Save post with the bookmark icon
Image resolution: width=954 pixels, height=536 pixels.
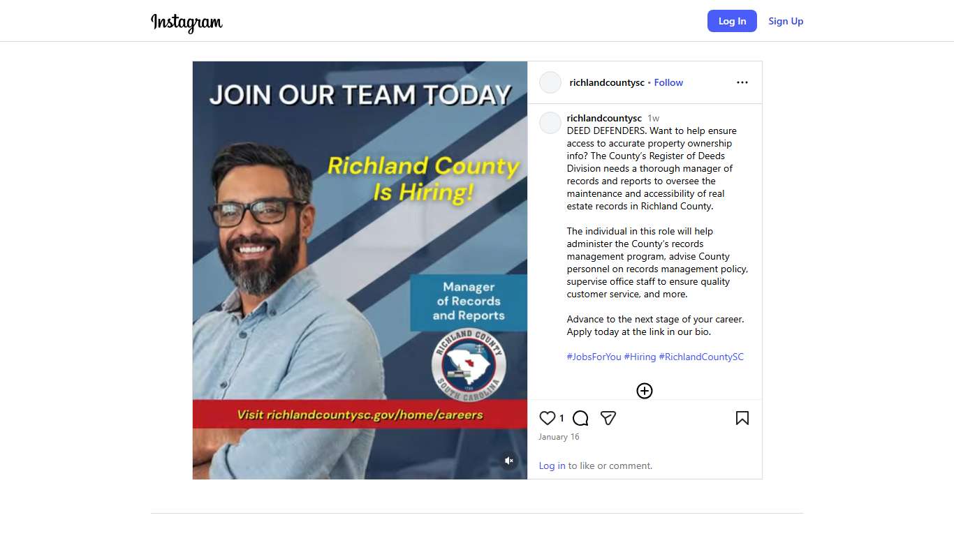pyautogui.click(x=742, y=418)
